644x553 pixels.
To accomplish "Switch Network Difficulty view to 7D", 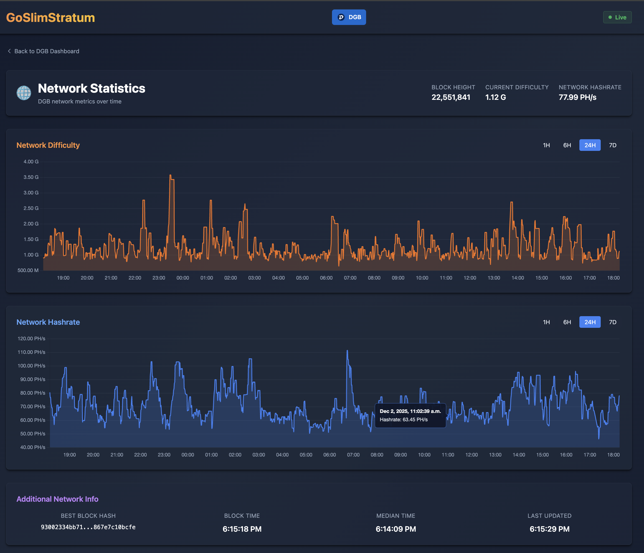I will click(x=612, y=145).
